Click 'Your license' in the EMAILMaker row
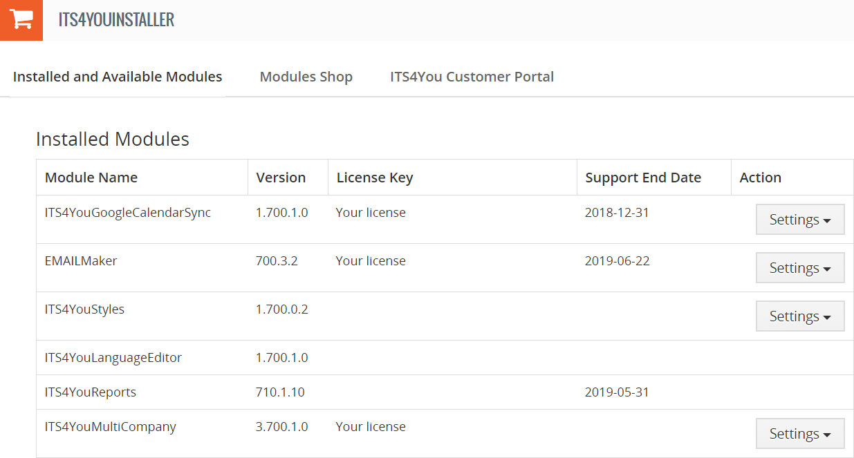 [371, 261]
